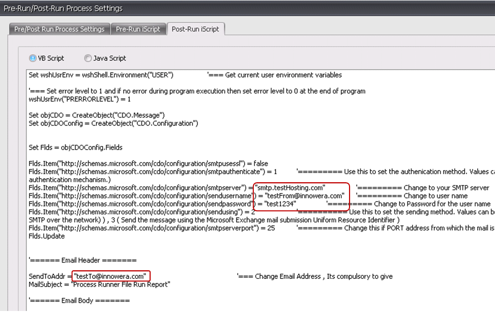Screen dimensions: 495x312
Task: Open the Pre-Run iScript tab
Action: tap(138, 29)
